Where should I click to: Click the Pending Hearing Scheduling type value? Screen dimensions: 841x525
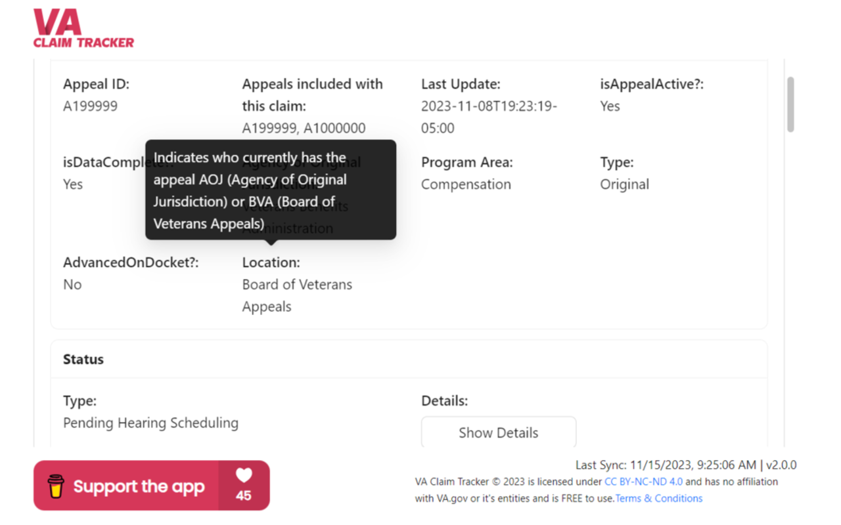coord(150,423)
